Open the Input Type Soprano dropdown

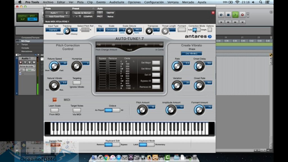coord(53,30)
